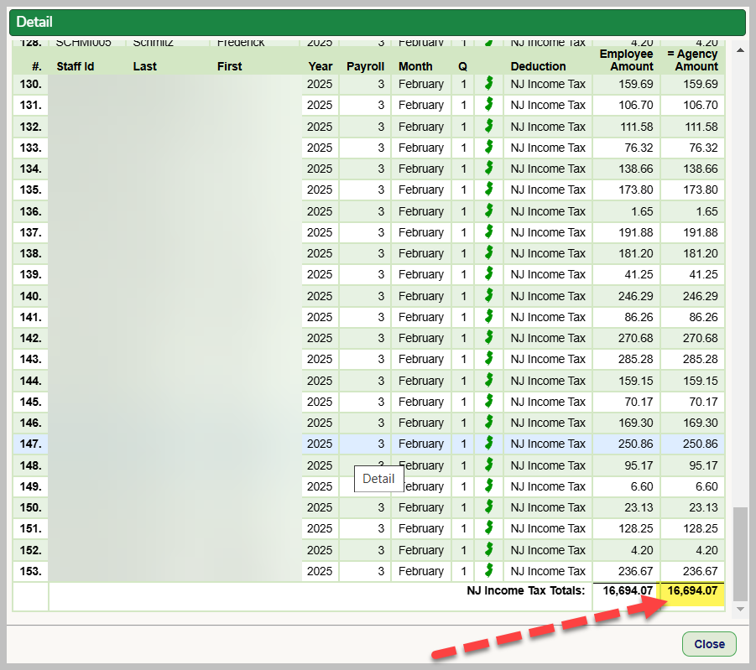Click Agency Amount 76.32 in row 133
This screenshot has width=756, height=670.
[703, 148]
